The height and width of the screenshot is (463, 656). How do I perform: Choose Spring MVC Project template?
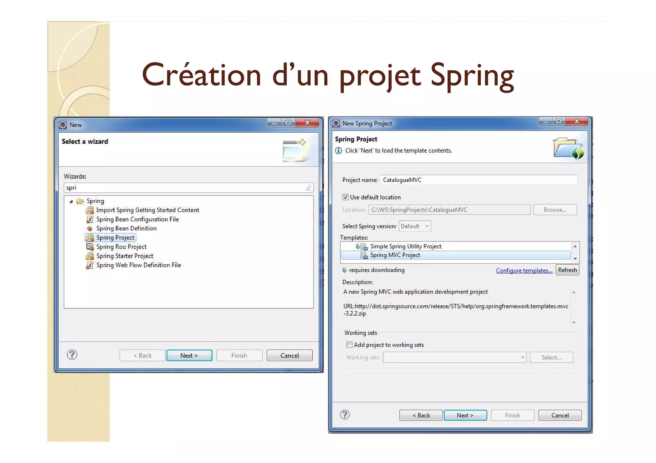395,255
